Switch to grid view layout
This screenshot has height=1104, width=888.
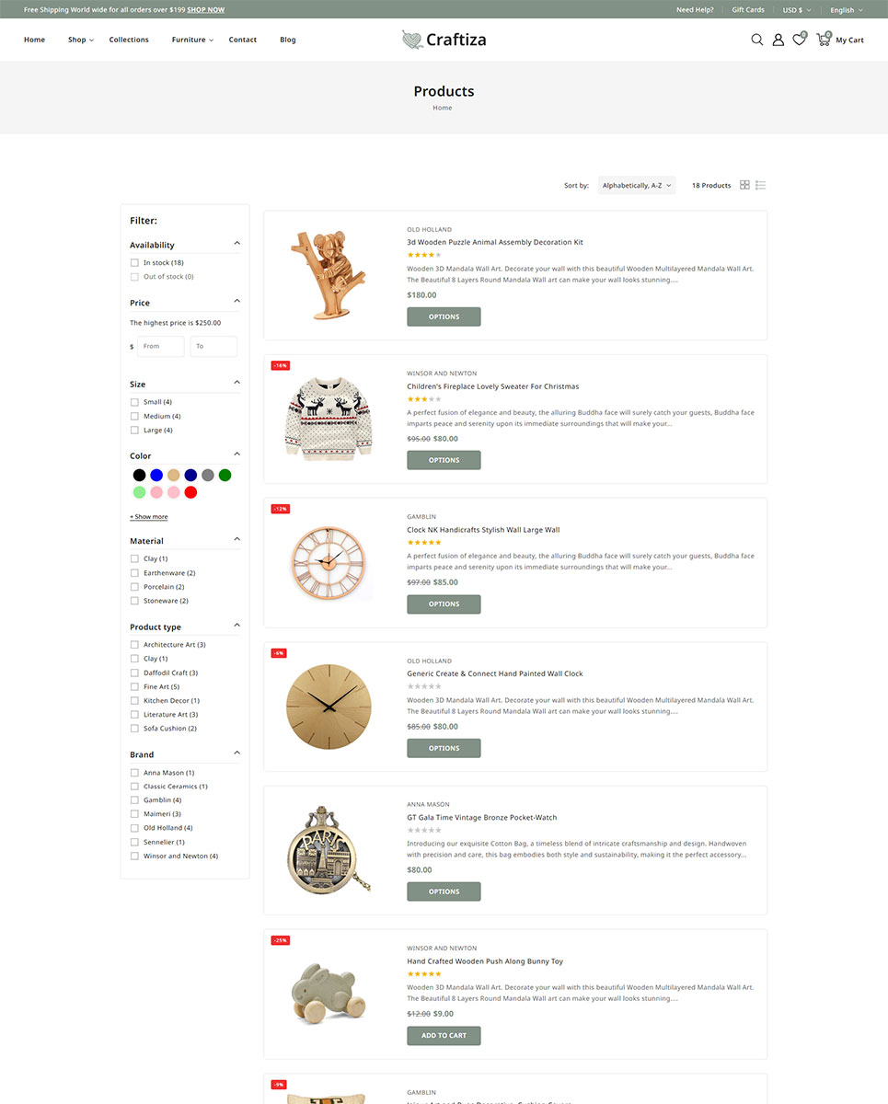click(x=744, y=185)
